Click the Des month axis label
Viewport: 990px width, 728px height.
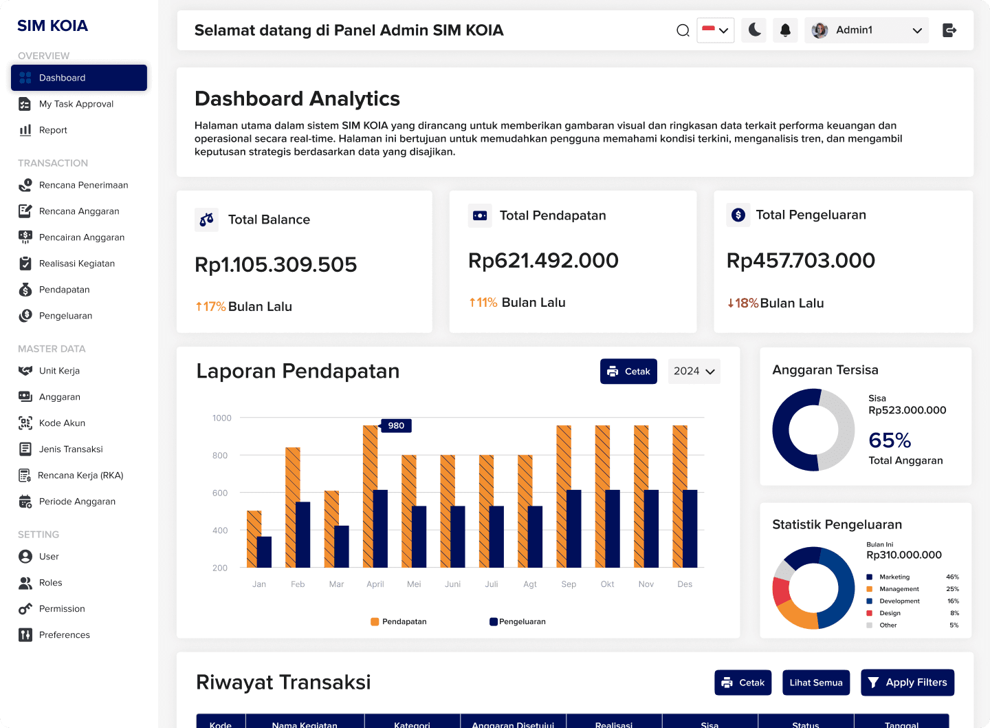(x=685, y=584)
